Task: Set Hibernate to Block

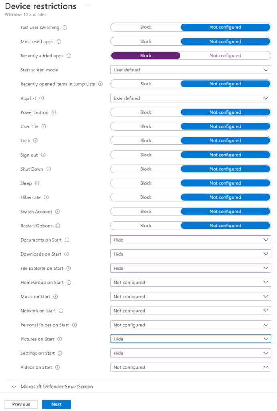Action: [146, 197]
